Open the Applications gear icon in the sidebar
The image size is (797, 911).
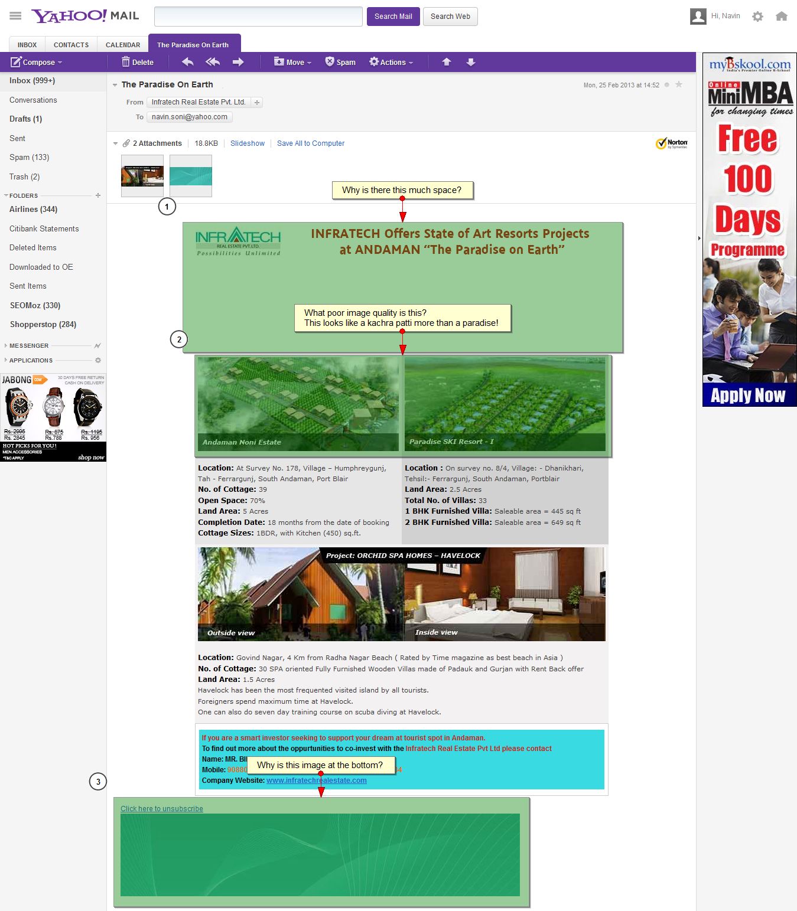98,360
